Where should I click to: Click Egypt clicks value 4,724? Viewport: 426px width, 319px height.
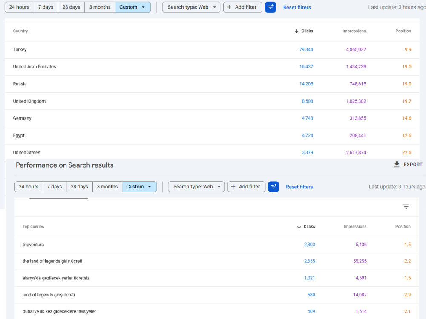click(307, 135)
